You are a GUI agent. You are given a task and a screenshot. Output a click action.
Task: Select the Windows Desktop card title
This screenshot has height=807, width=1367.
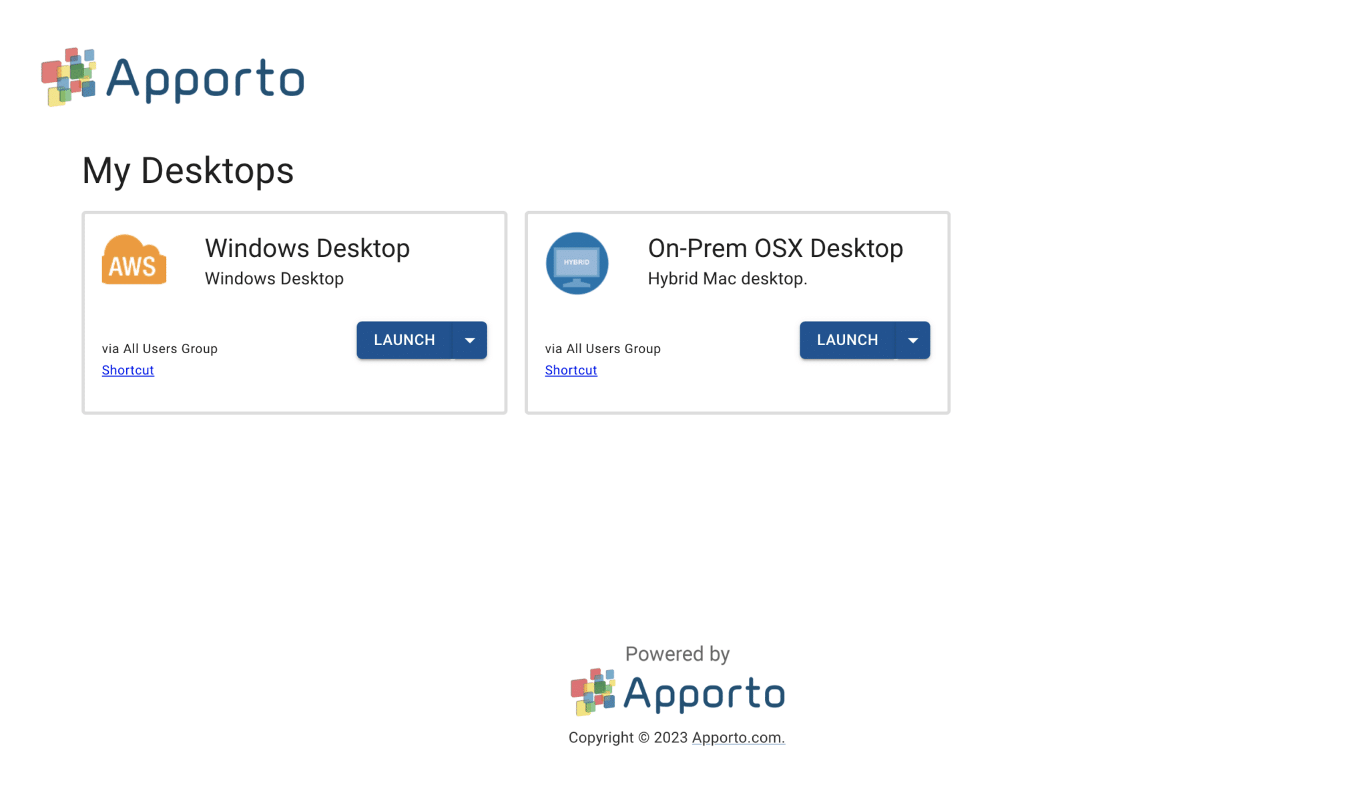(x=307, y=248)
